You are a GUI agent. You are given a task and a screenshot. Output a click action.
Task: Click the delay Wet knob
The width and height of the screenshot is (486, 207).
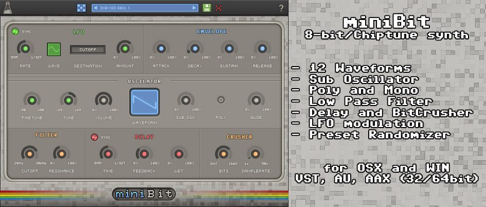coord(178,154)
